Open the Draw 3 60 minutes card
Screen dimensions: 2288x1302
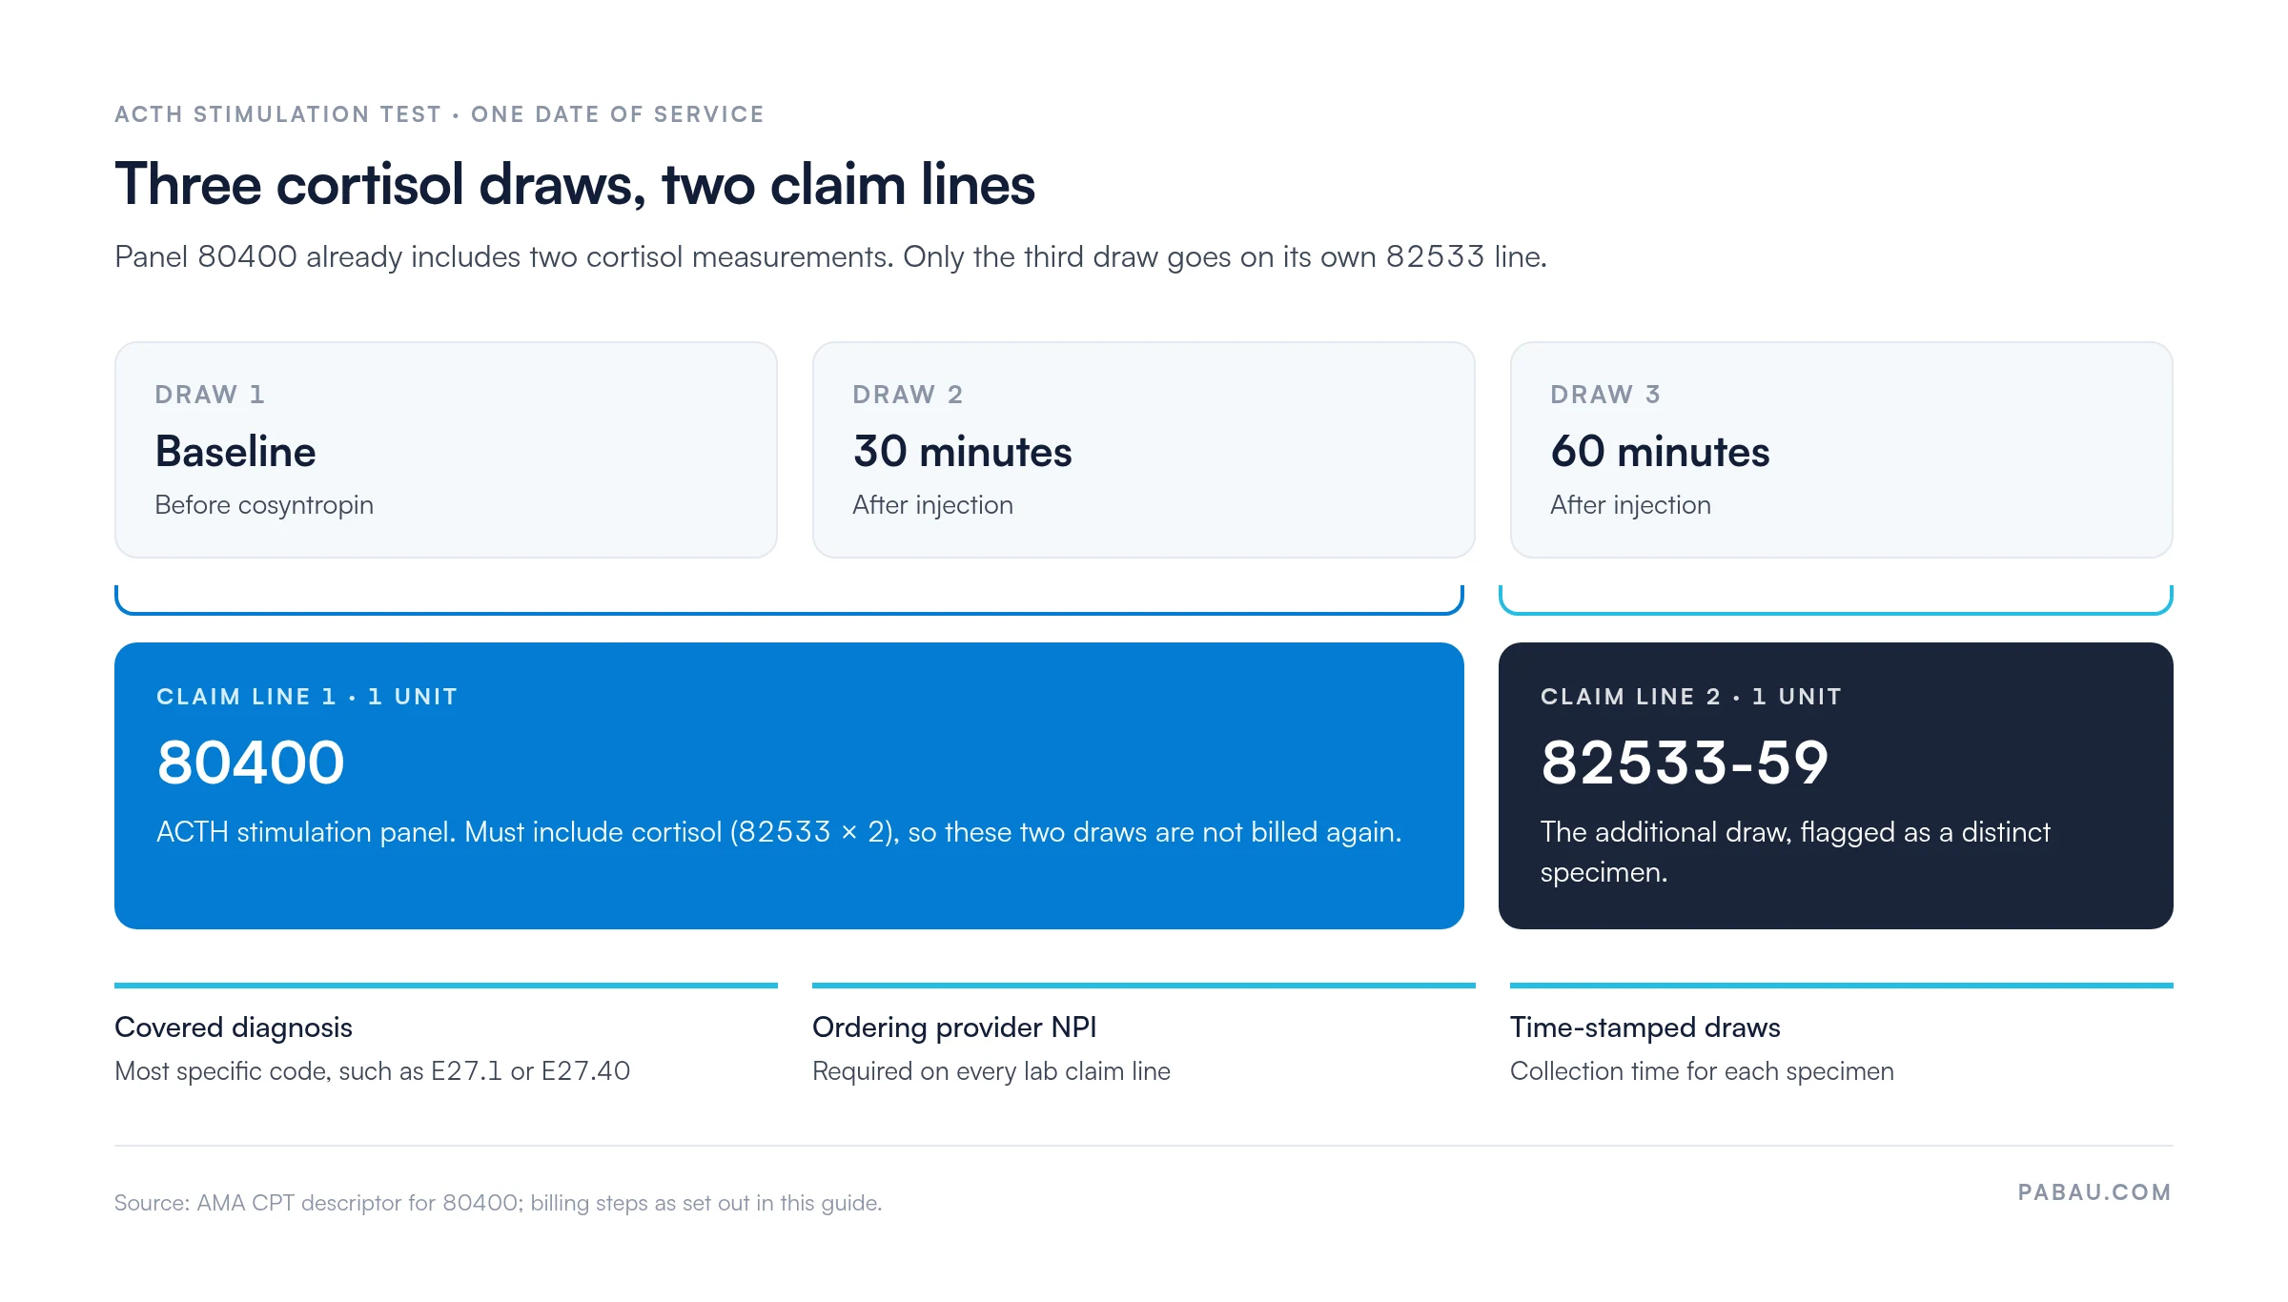[x=1842, y=450]
